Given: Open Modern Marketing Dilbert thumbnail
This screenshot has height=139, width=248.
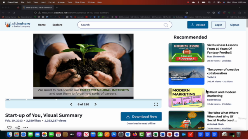Looking at the screenshot, I should [x=186, y=98].
